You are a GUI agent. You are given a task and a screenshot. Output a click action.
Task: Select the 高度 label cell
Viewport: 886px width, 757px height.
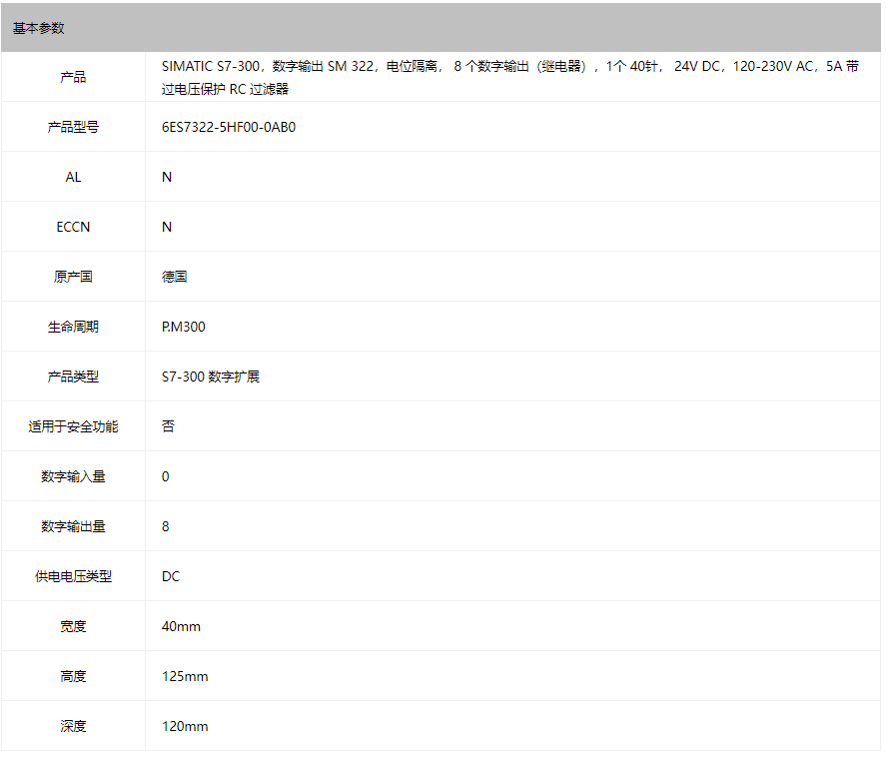pyautogui.click(x=73, y=676)
